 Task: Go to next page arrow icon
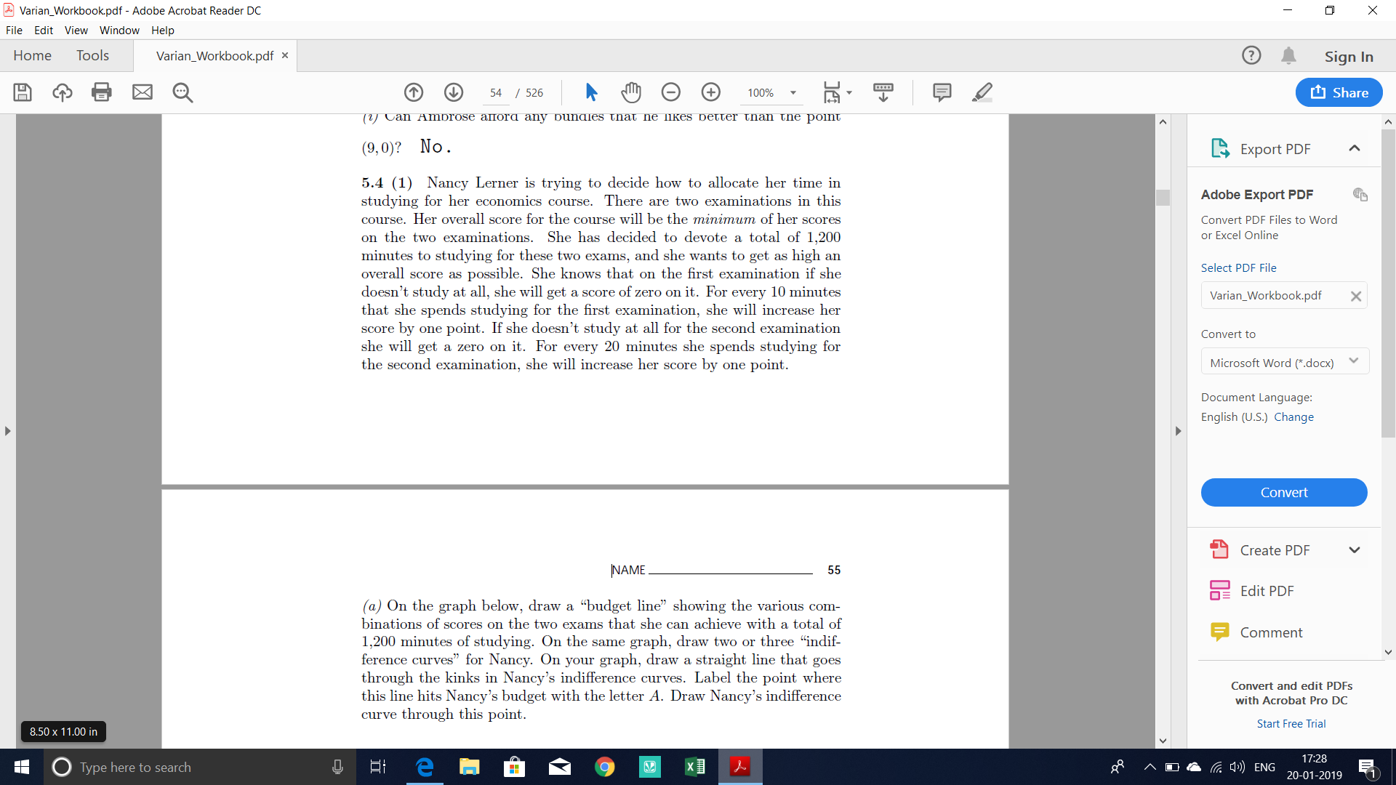454,92
